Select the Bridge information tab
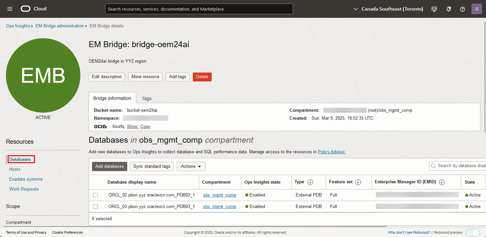 [112, 98]
